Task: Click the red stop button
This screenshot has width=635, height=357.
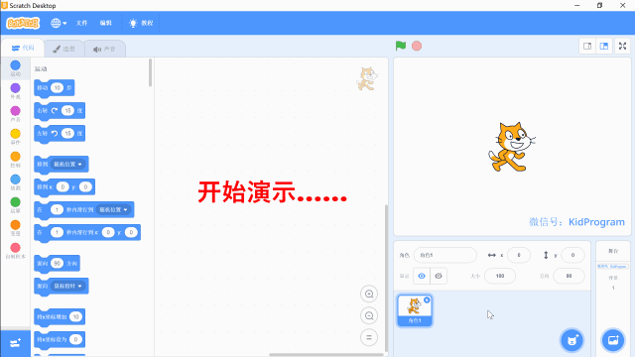Action: pos(417,46)
